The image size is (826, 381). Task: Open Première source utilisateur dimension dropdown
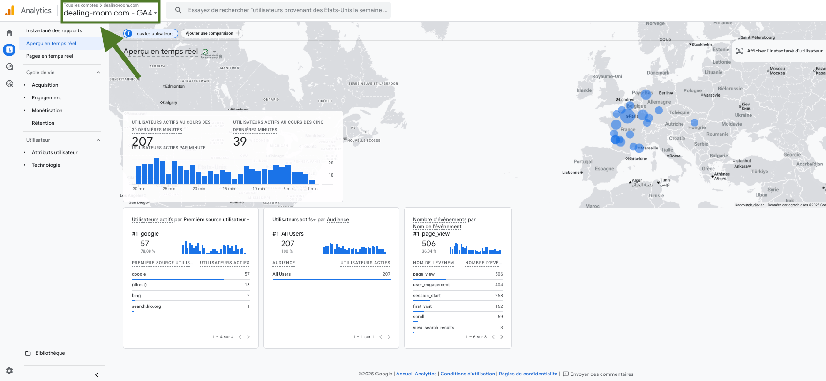point(217,219)
